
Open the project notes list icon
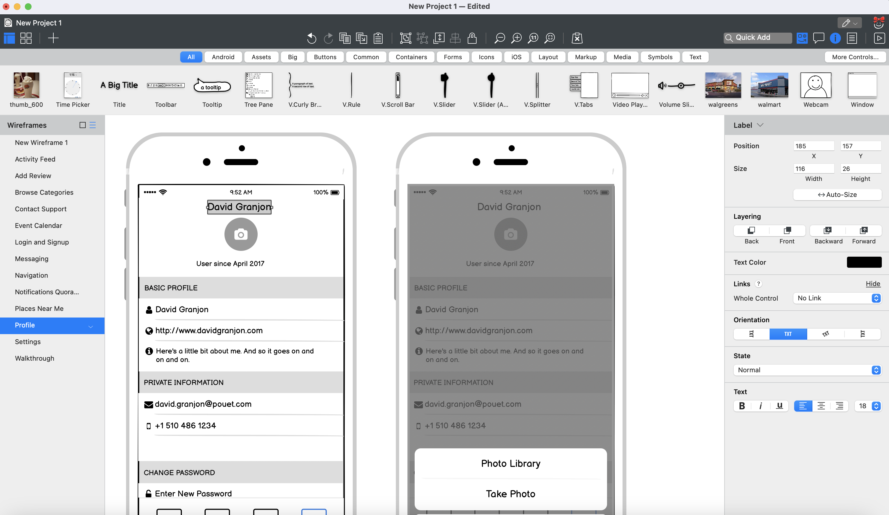852,38
